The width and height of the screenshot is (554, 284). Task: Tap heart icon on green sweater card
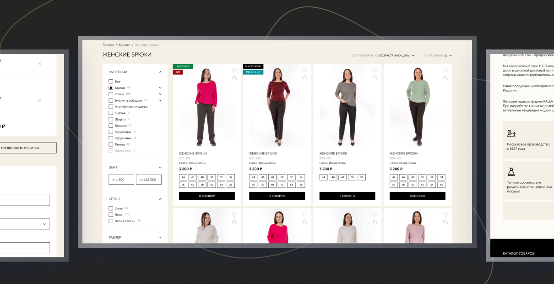coord(445,71)
